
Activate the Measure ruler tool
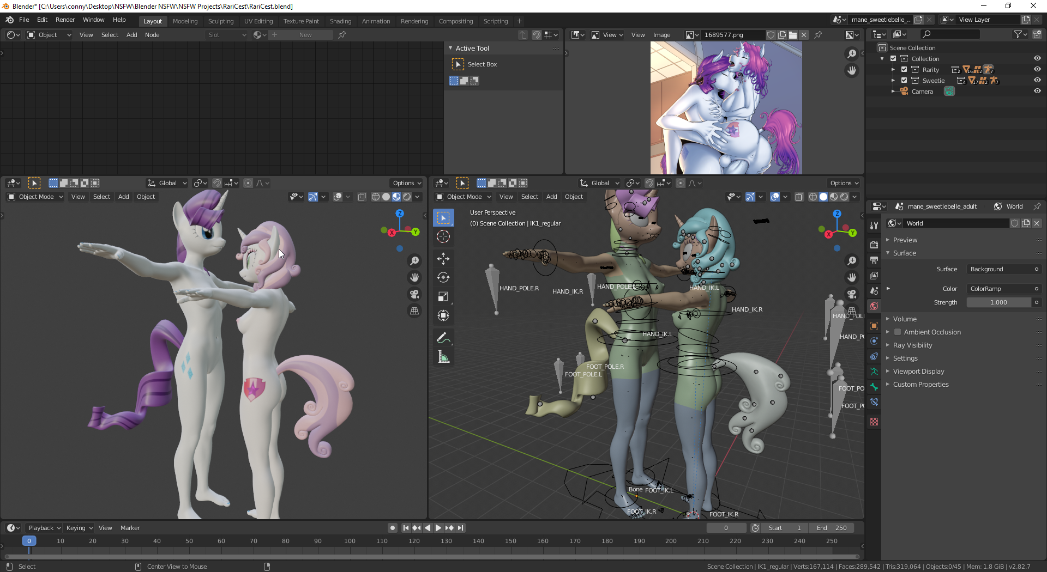pos(443,357)
